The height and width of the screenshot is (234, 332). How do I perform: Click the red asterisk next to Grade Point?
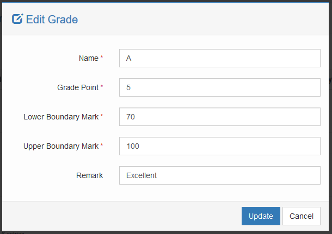click(x=102, y=87)
